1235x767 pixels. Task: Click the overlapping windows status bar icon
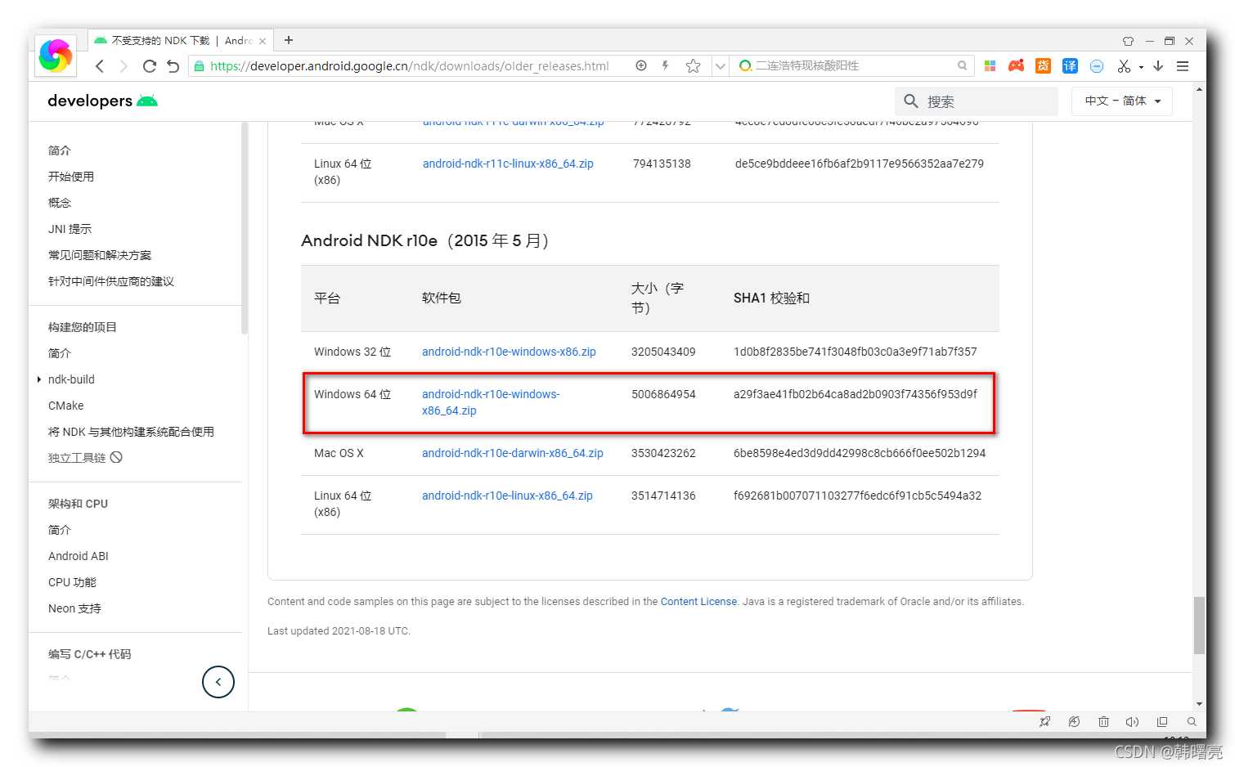point(1161,721)
